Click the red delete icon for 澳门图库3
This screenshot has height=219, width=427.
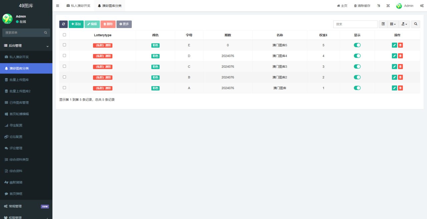point(400,67)
